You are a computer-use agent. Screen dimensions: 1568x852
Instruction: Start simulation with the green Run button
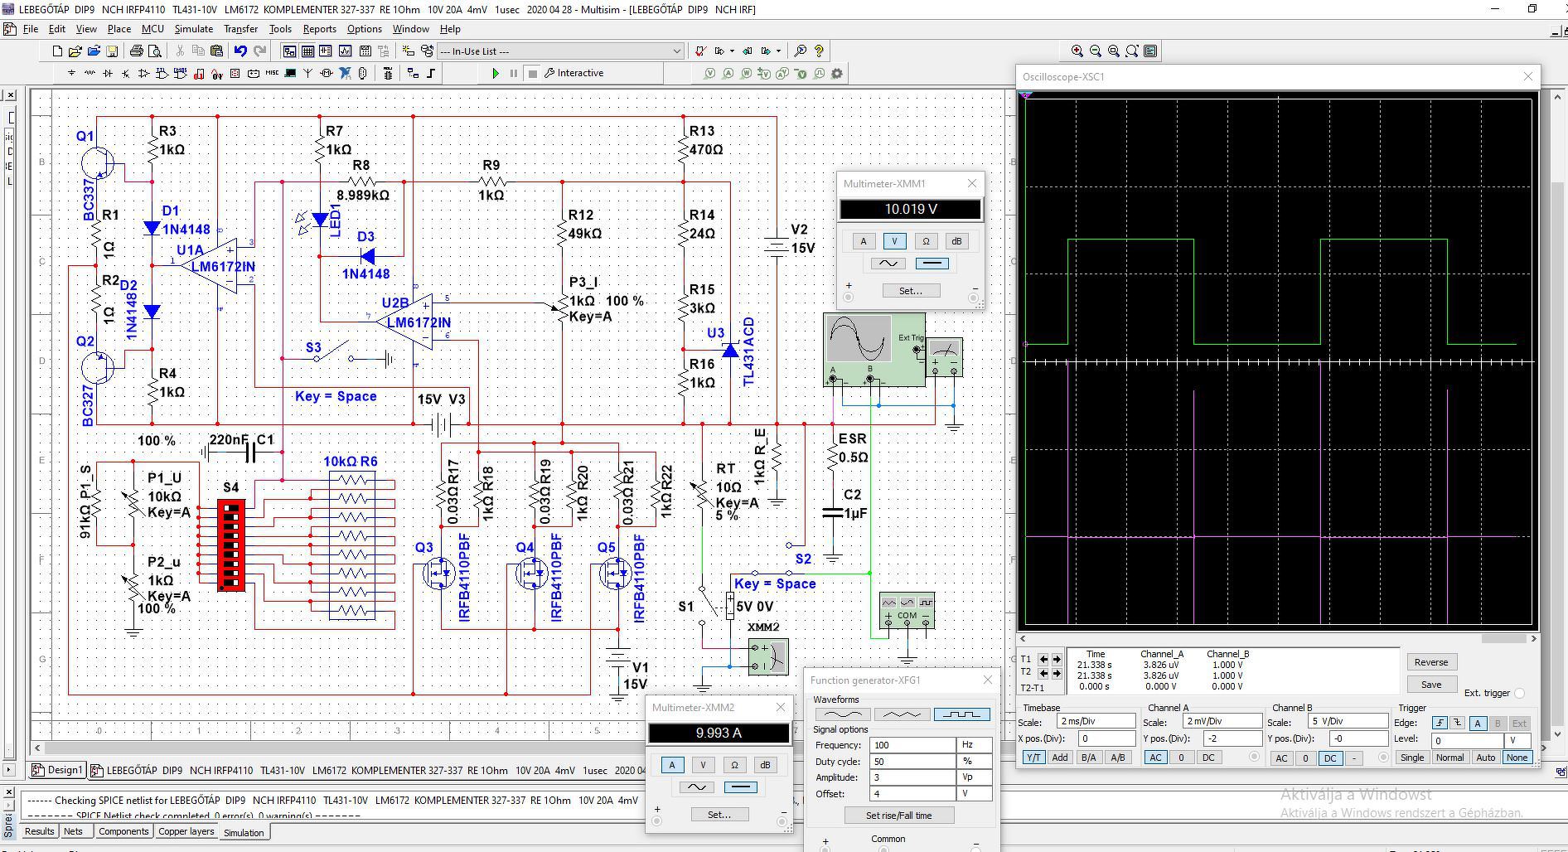pos(495,74)
